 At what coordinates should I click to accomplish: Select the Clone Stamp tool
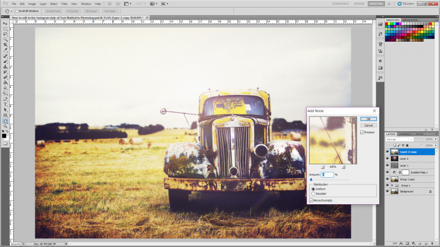tap(5, 67)
